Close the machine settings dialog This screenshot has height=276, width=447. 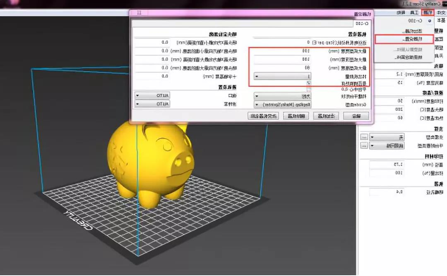point(139,13)
